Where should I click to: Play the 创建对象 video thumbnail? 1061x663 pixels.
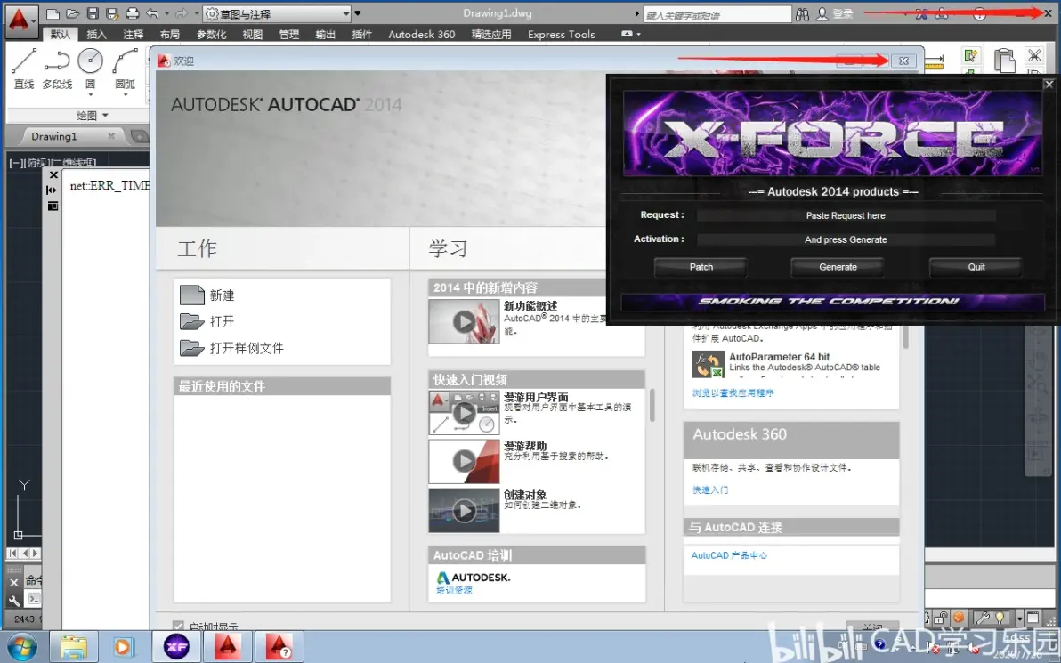click(464, 510)
